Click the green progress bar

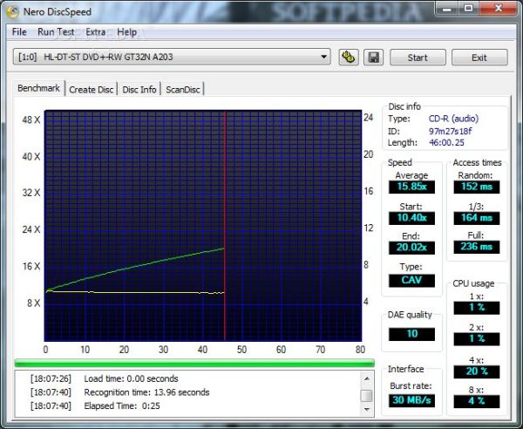click(x=194, y=363)
